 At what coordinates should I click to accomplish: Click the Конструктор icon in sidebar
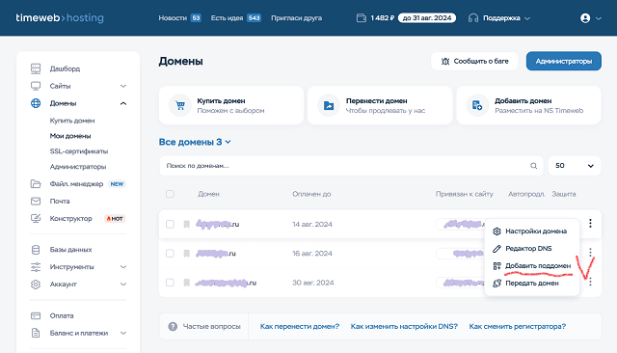click(36, 218)
